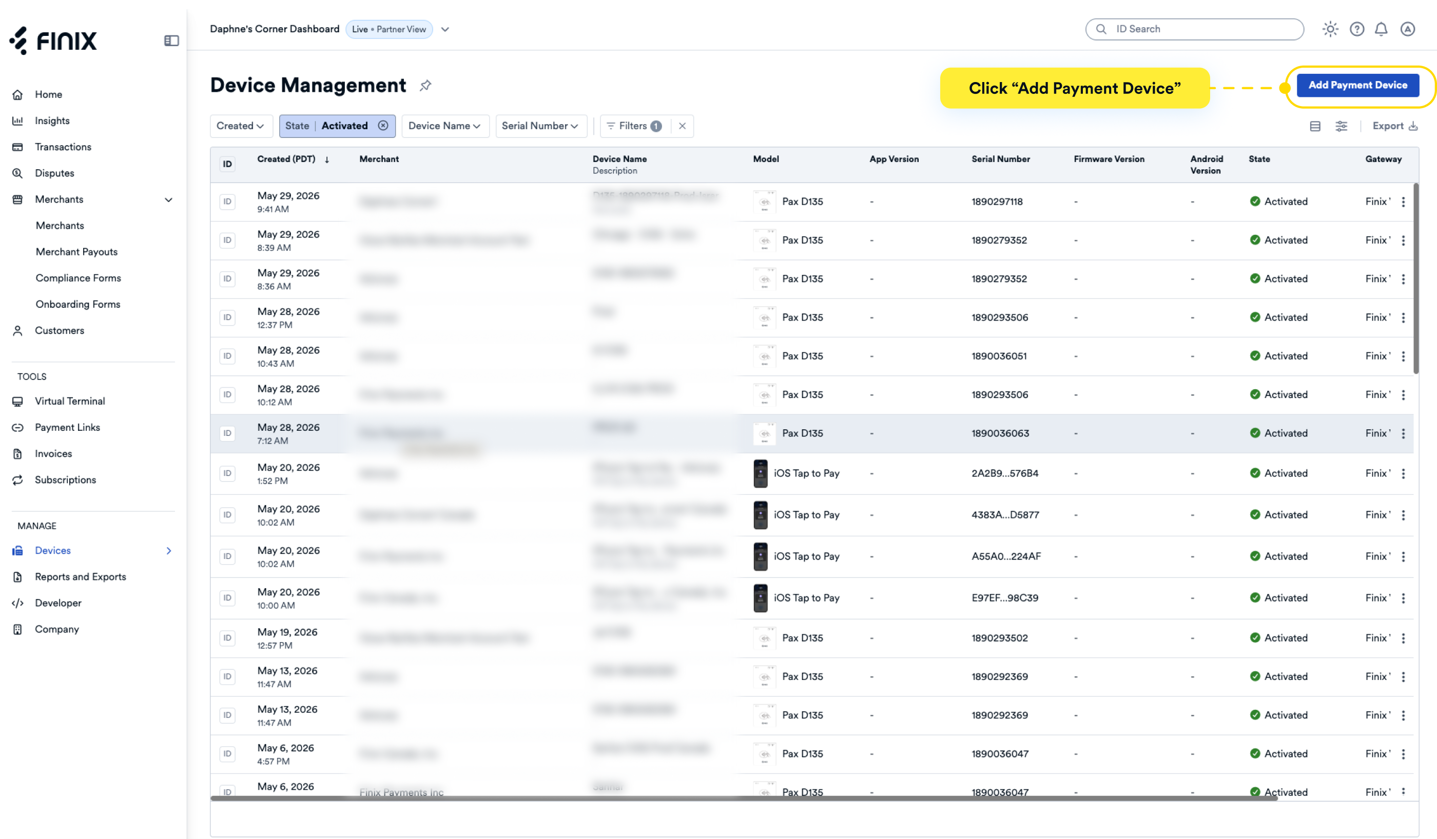The width and height of the screenshot is (1437, 839).
Task: Go to Home in sidebar
Action: click(48, 94)
